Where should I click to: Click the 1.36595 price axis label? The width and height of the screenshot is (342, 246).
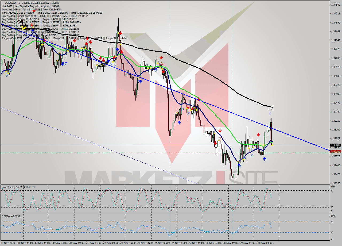pos(336,94)
